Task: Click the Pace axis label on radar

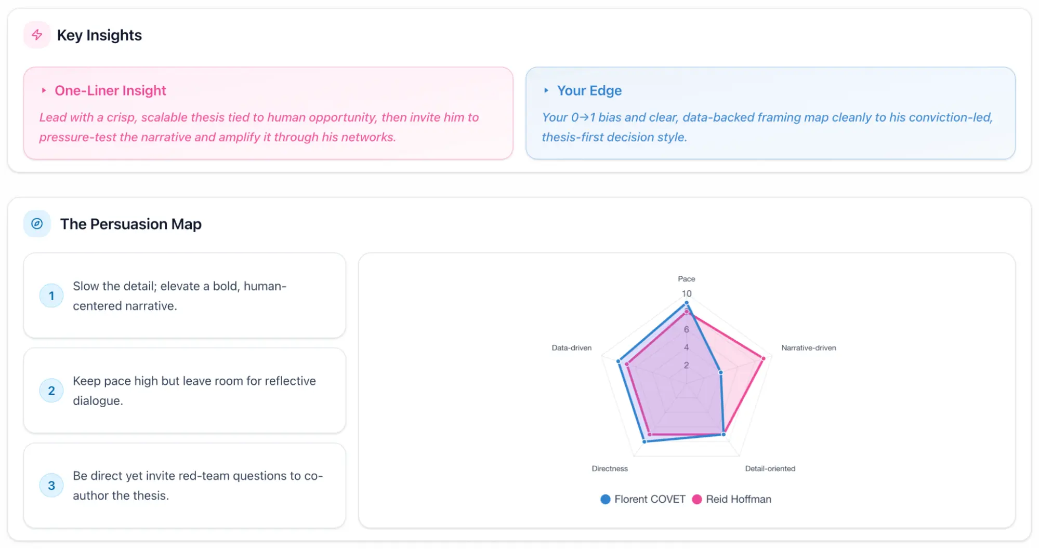Action: point(686,279)
